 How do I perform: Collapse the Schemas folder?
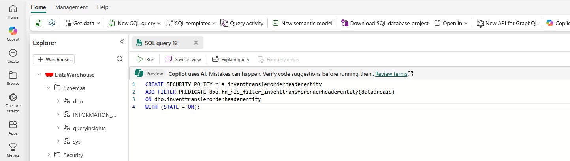click(49, 88)
